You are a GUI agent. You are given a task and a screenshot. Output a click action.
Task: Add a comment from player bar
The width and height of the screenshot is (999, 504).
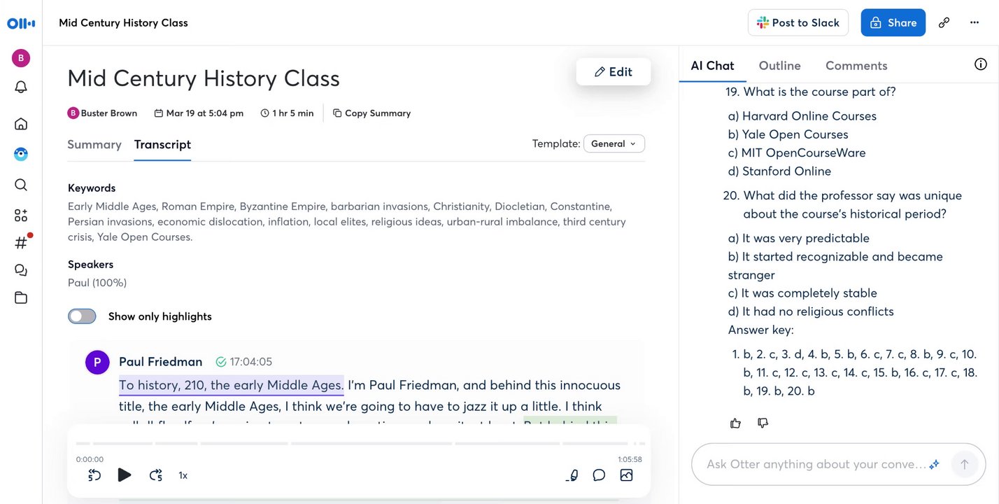[x=599, y=475]
